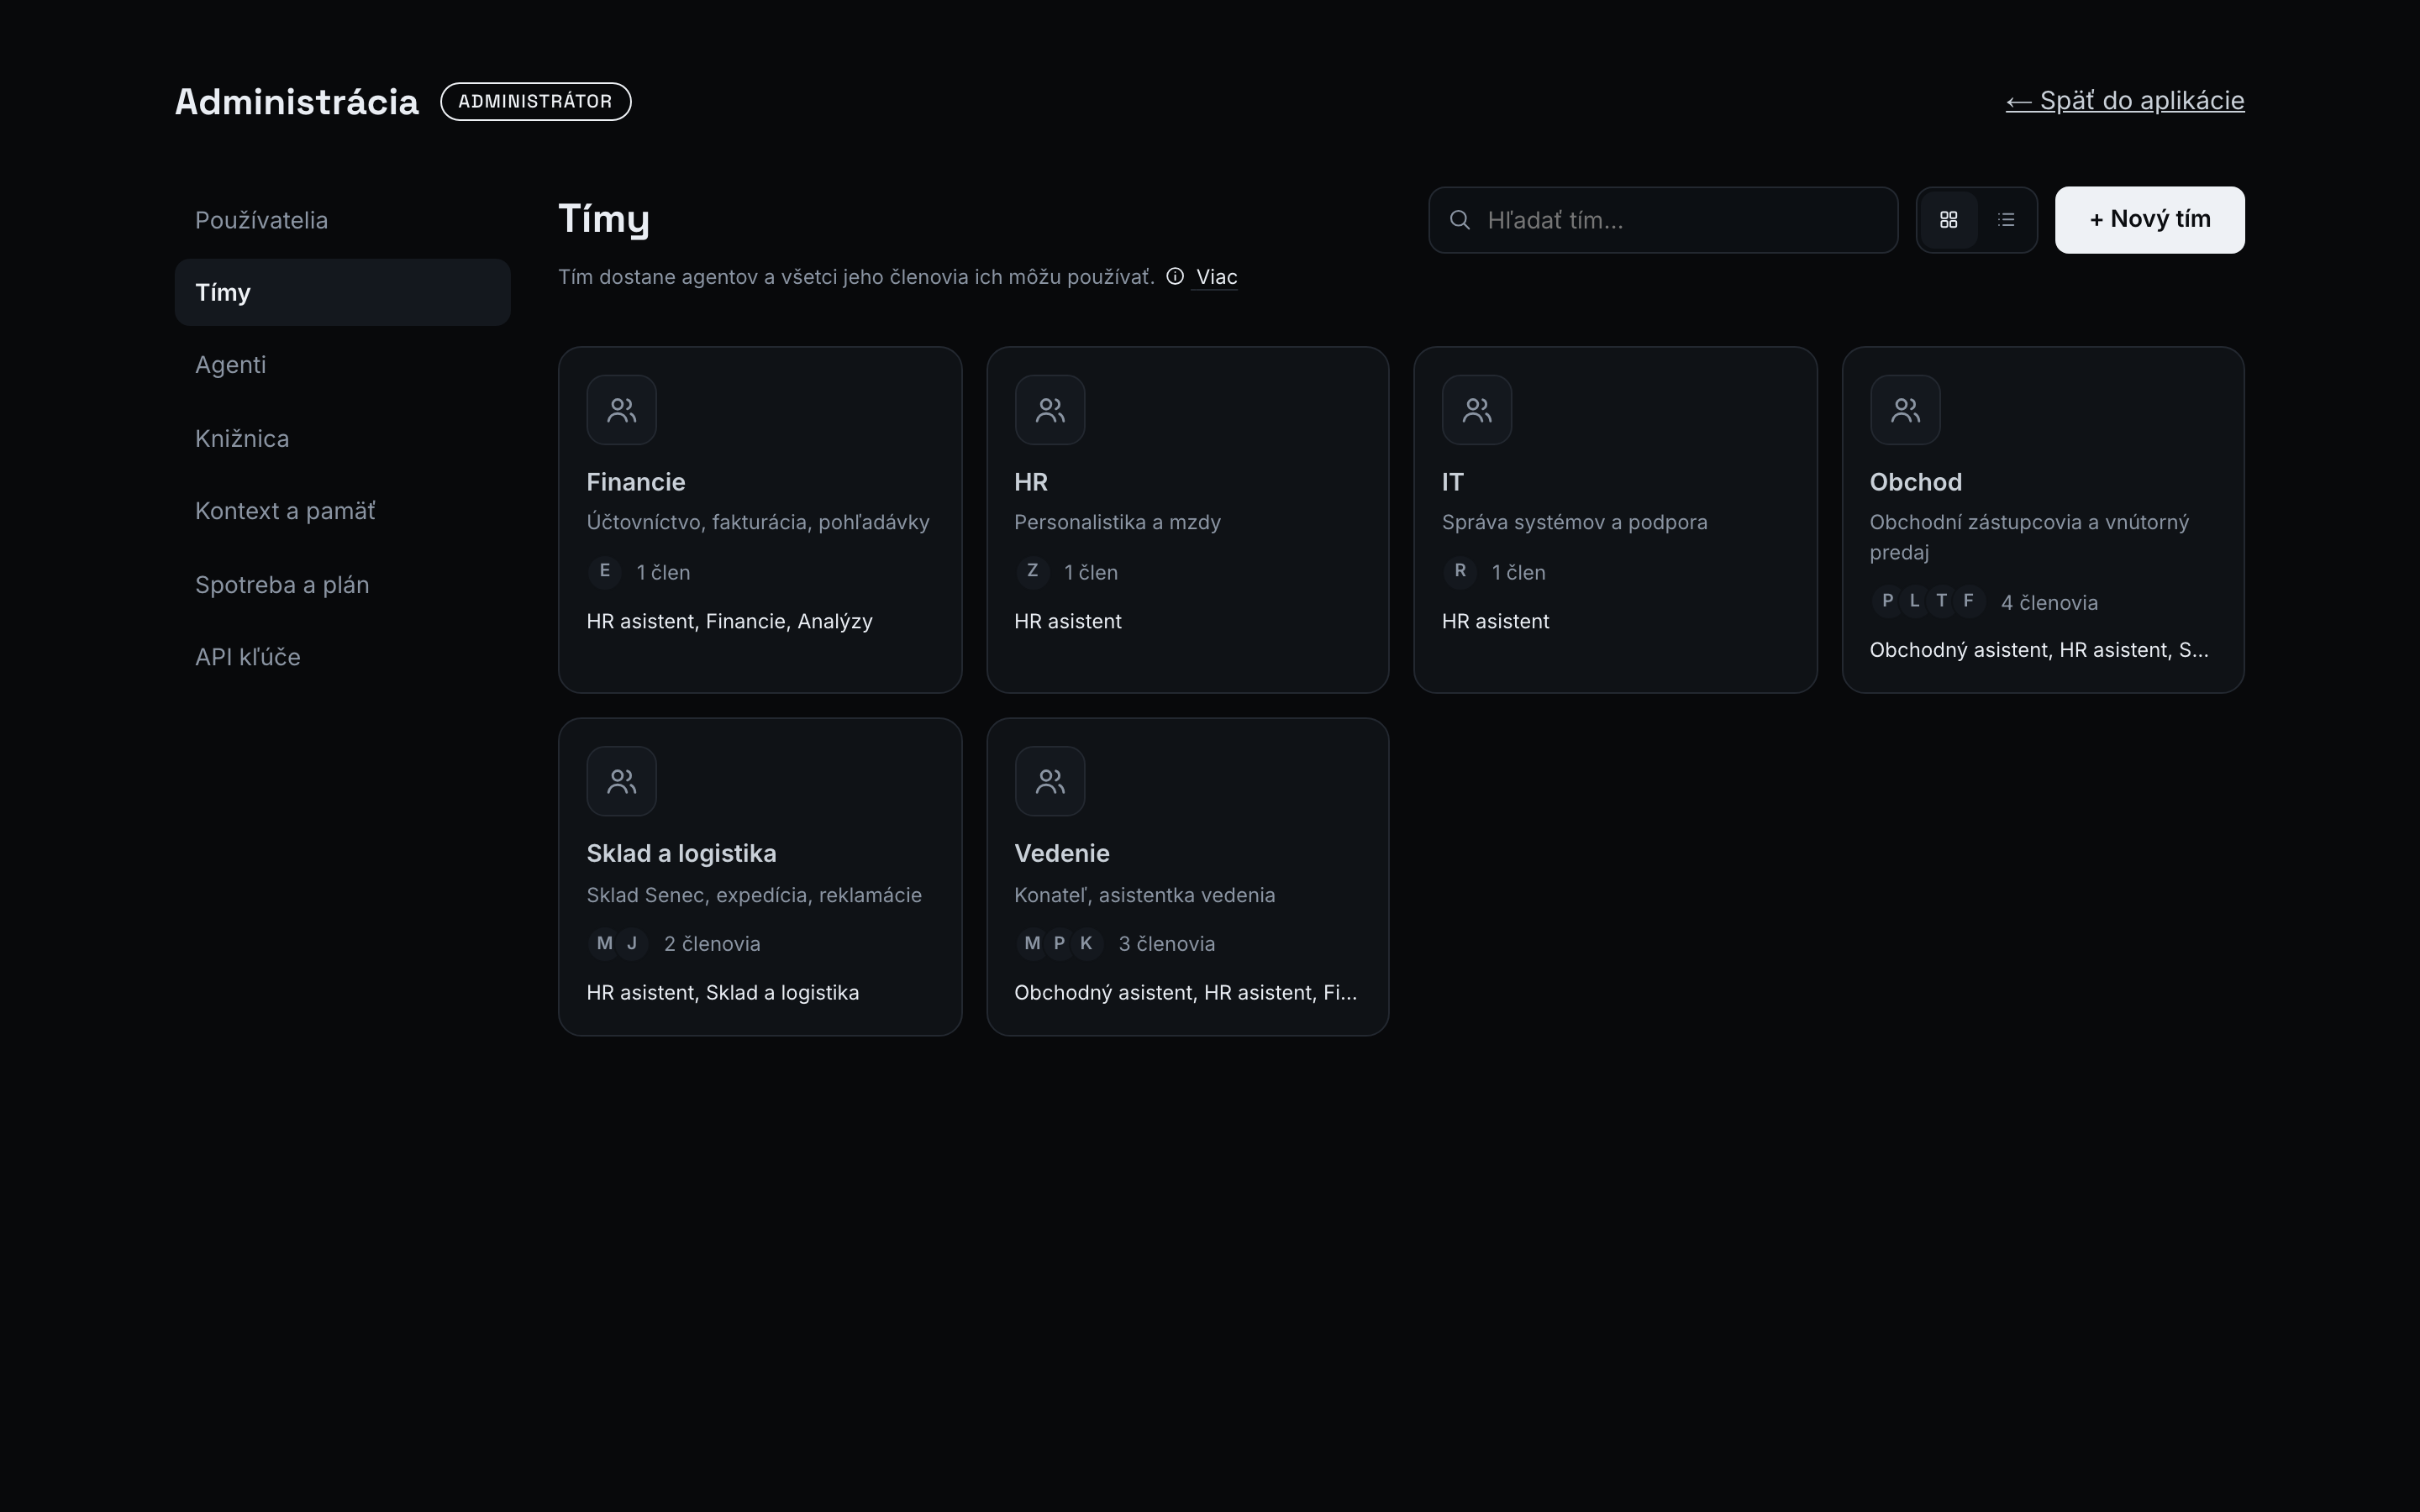The width and height of the screenshot is (2420, 1512).
Task: Click the HR team group icon
Action: pyautogui.click(x=1049, y=410)
